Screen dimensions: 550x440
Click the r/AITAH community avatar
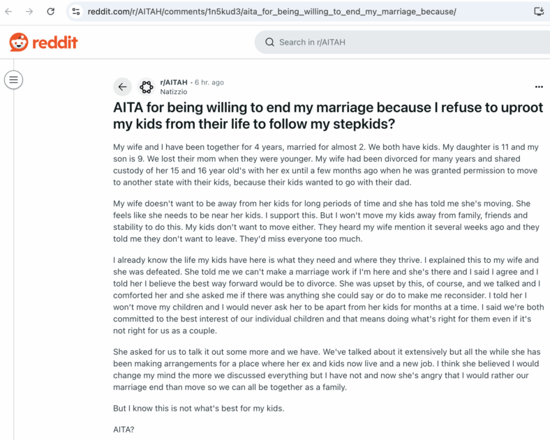[147, 87]
